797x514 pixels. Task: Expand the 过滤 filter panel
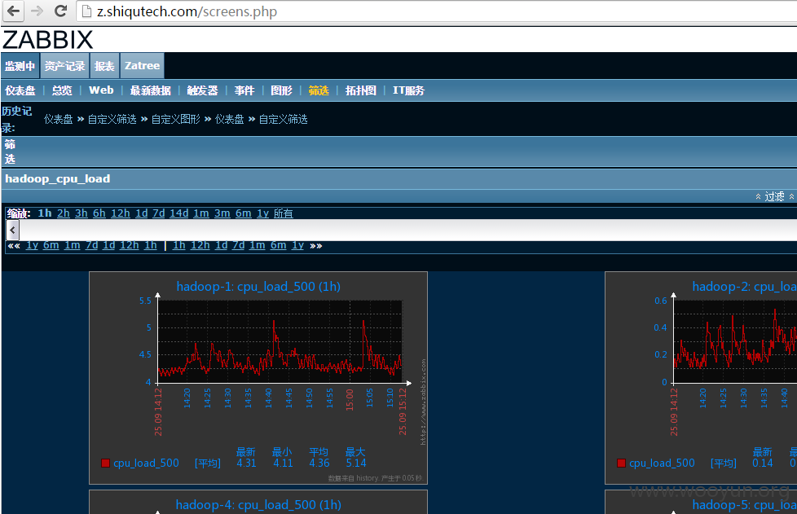[x=774, y=196]
